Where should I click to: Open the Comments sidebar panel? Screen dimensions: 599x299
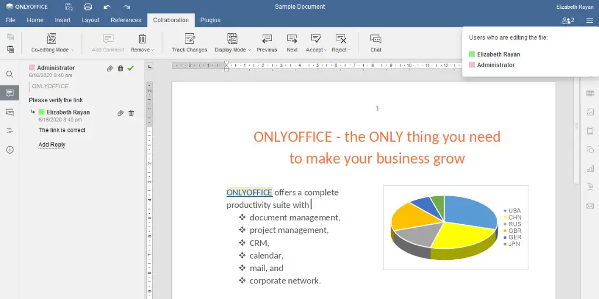point(9,93)
